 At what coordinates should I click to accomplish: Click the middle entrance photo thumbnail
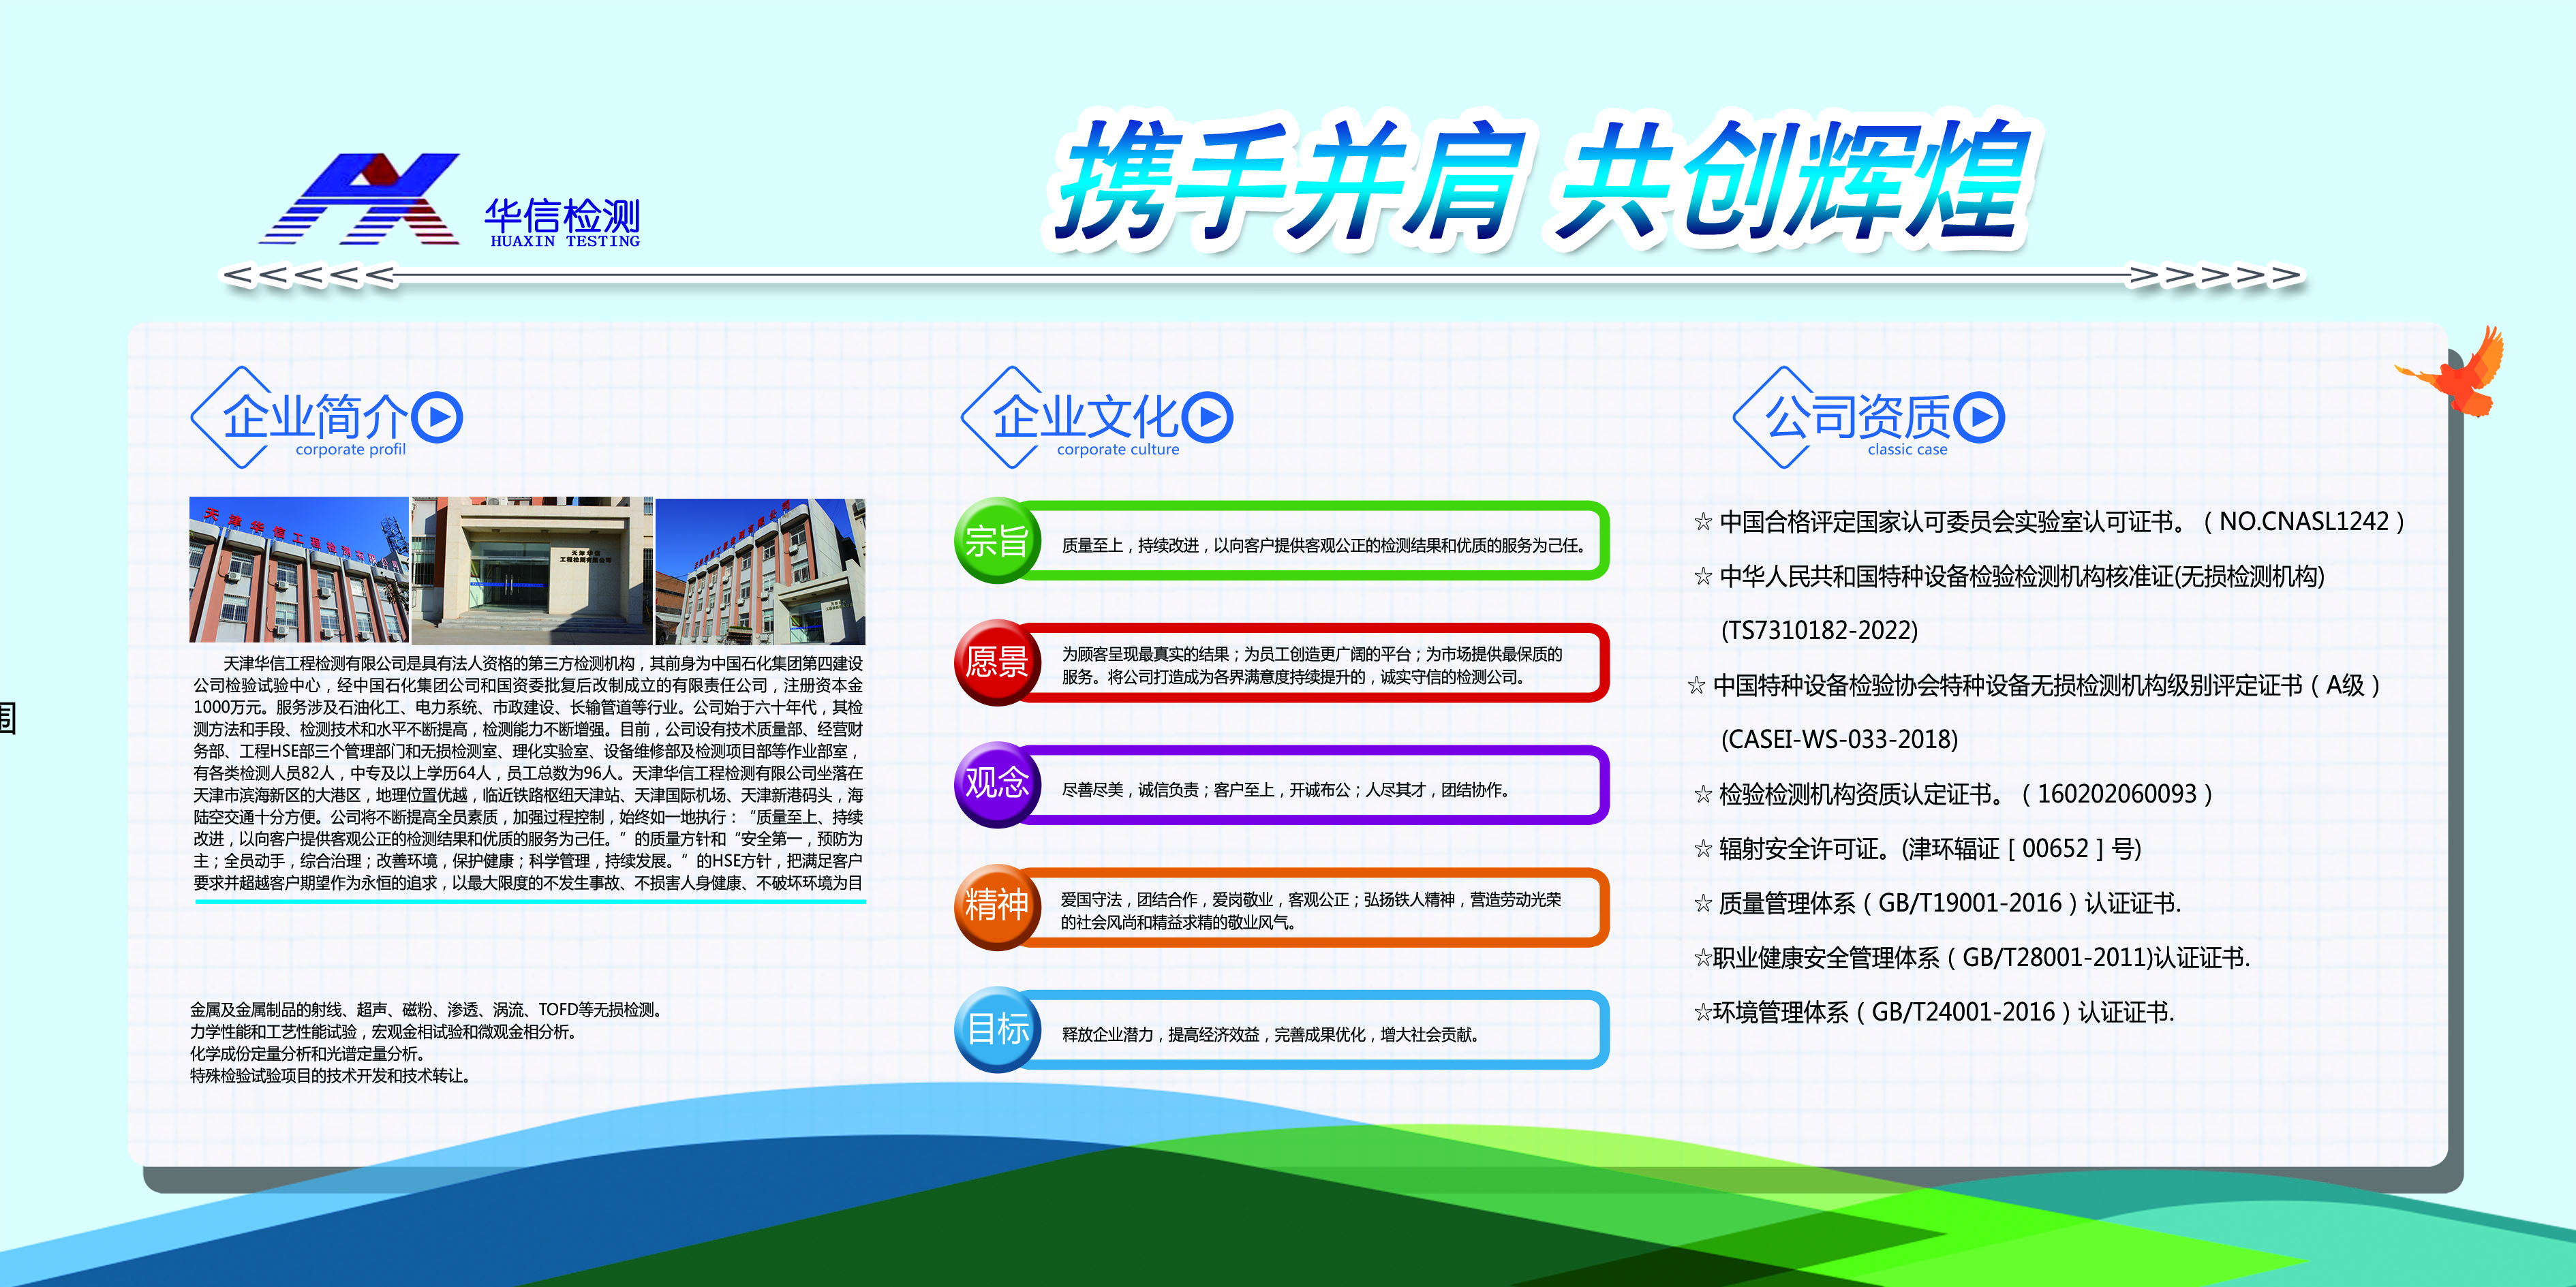coord(532,569)
